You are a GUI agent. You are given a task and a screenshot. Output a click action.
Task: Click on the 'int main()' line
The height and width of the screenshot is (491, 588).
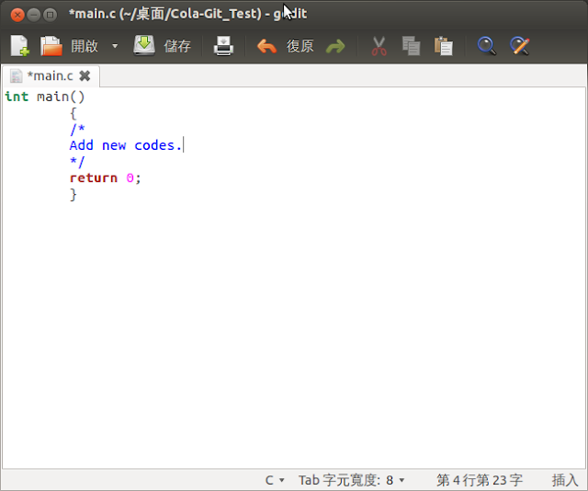coord(45,97)
